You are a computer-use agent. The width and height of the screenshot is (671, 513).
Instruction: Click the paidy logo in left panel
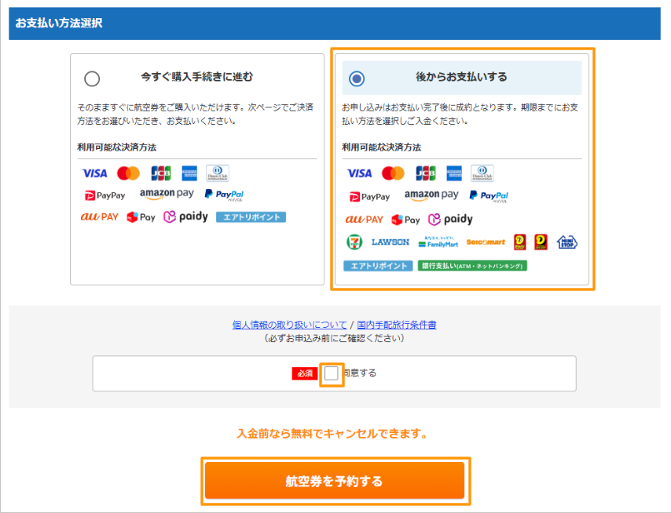pyautogui.click(x=185, y=217)
